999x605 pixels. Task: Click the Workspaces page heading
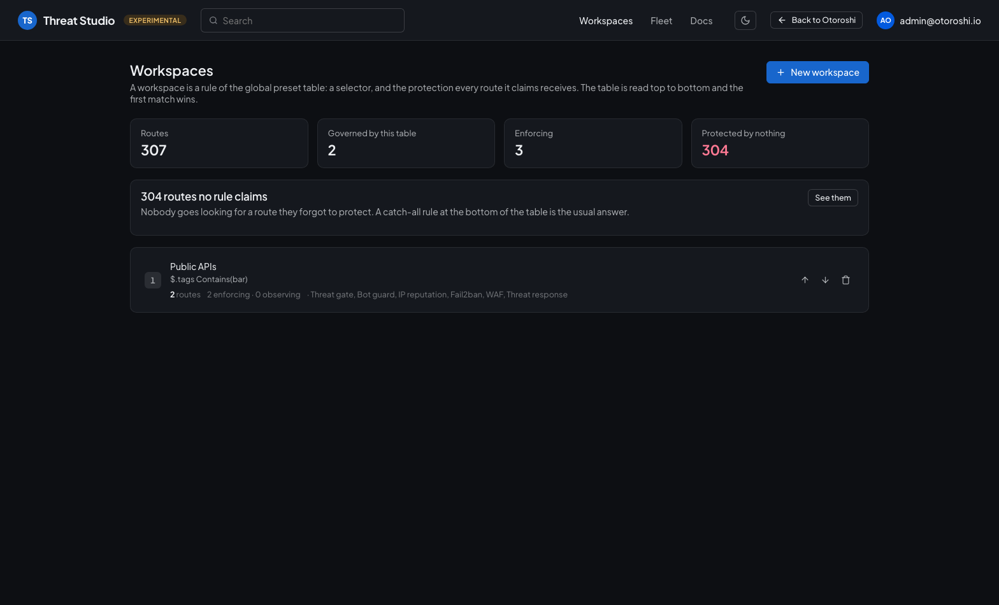171,71
